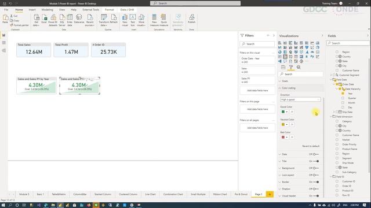
Task: Toggle the Border switch
Action: (x=316, y=182)
